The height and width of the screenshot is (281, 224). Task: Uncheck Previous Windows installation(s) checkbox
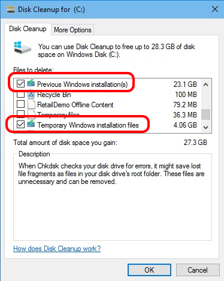[20, 84]
